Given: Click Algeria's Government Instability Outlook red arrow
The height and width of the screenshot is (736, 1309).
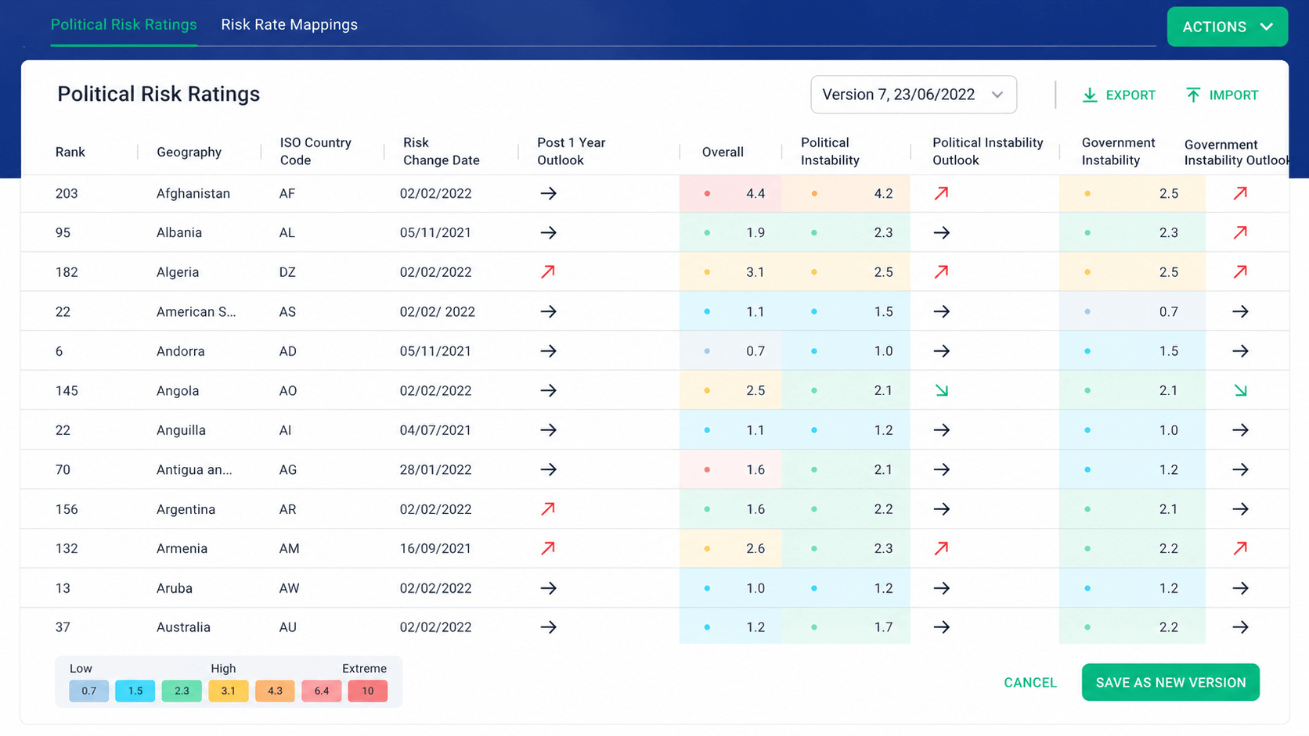Looking at the screenshot, I should pos(1241,272).
